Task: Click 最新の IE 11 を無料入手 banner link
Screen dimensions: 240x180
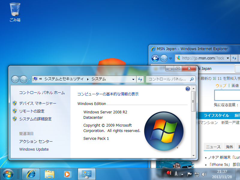Action: tap(220, 79)
